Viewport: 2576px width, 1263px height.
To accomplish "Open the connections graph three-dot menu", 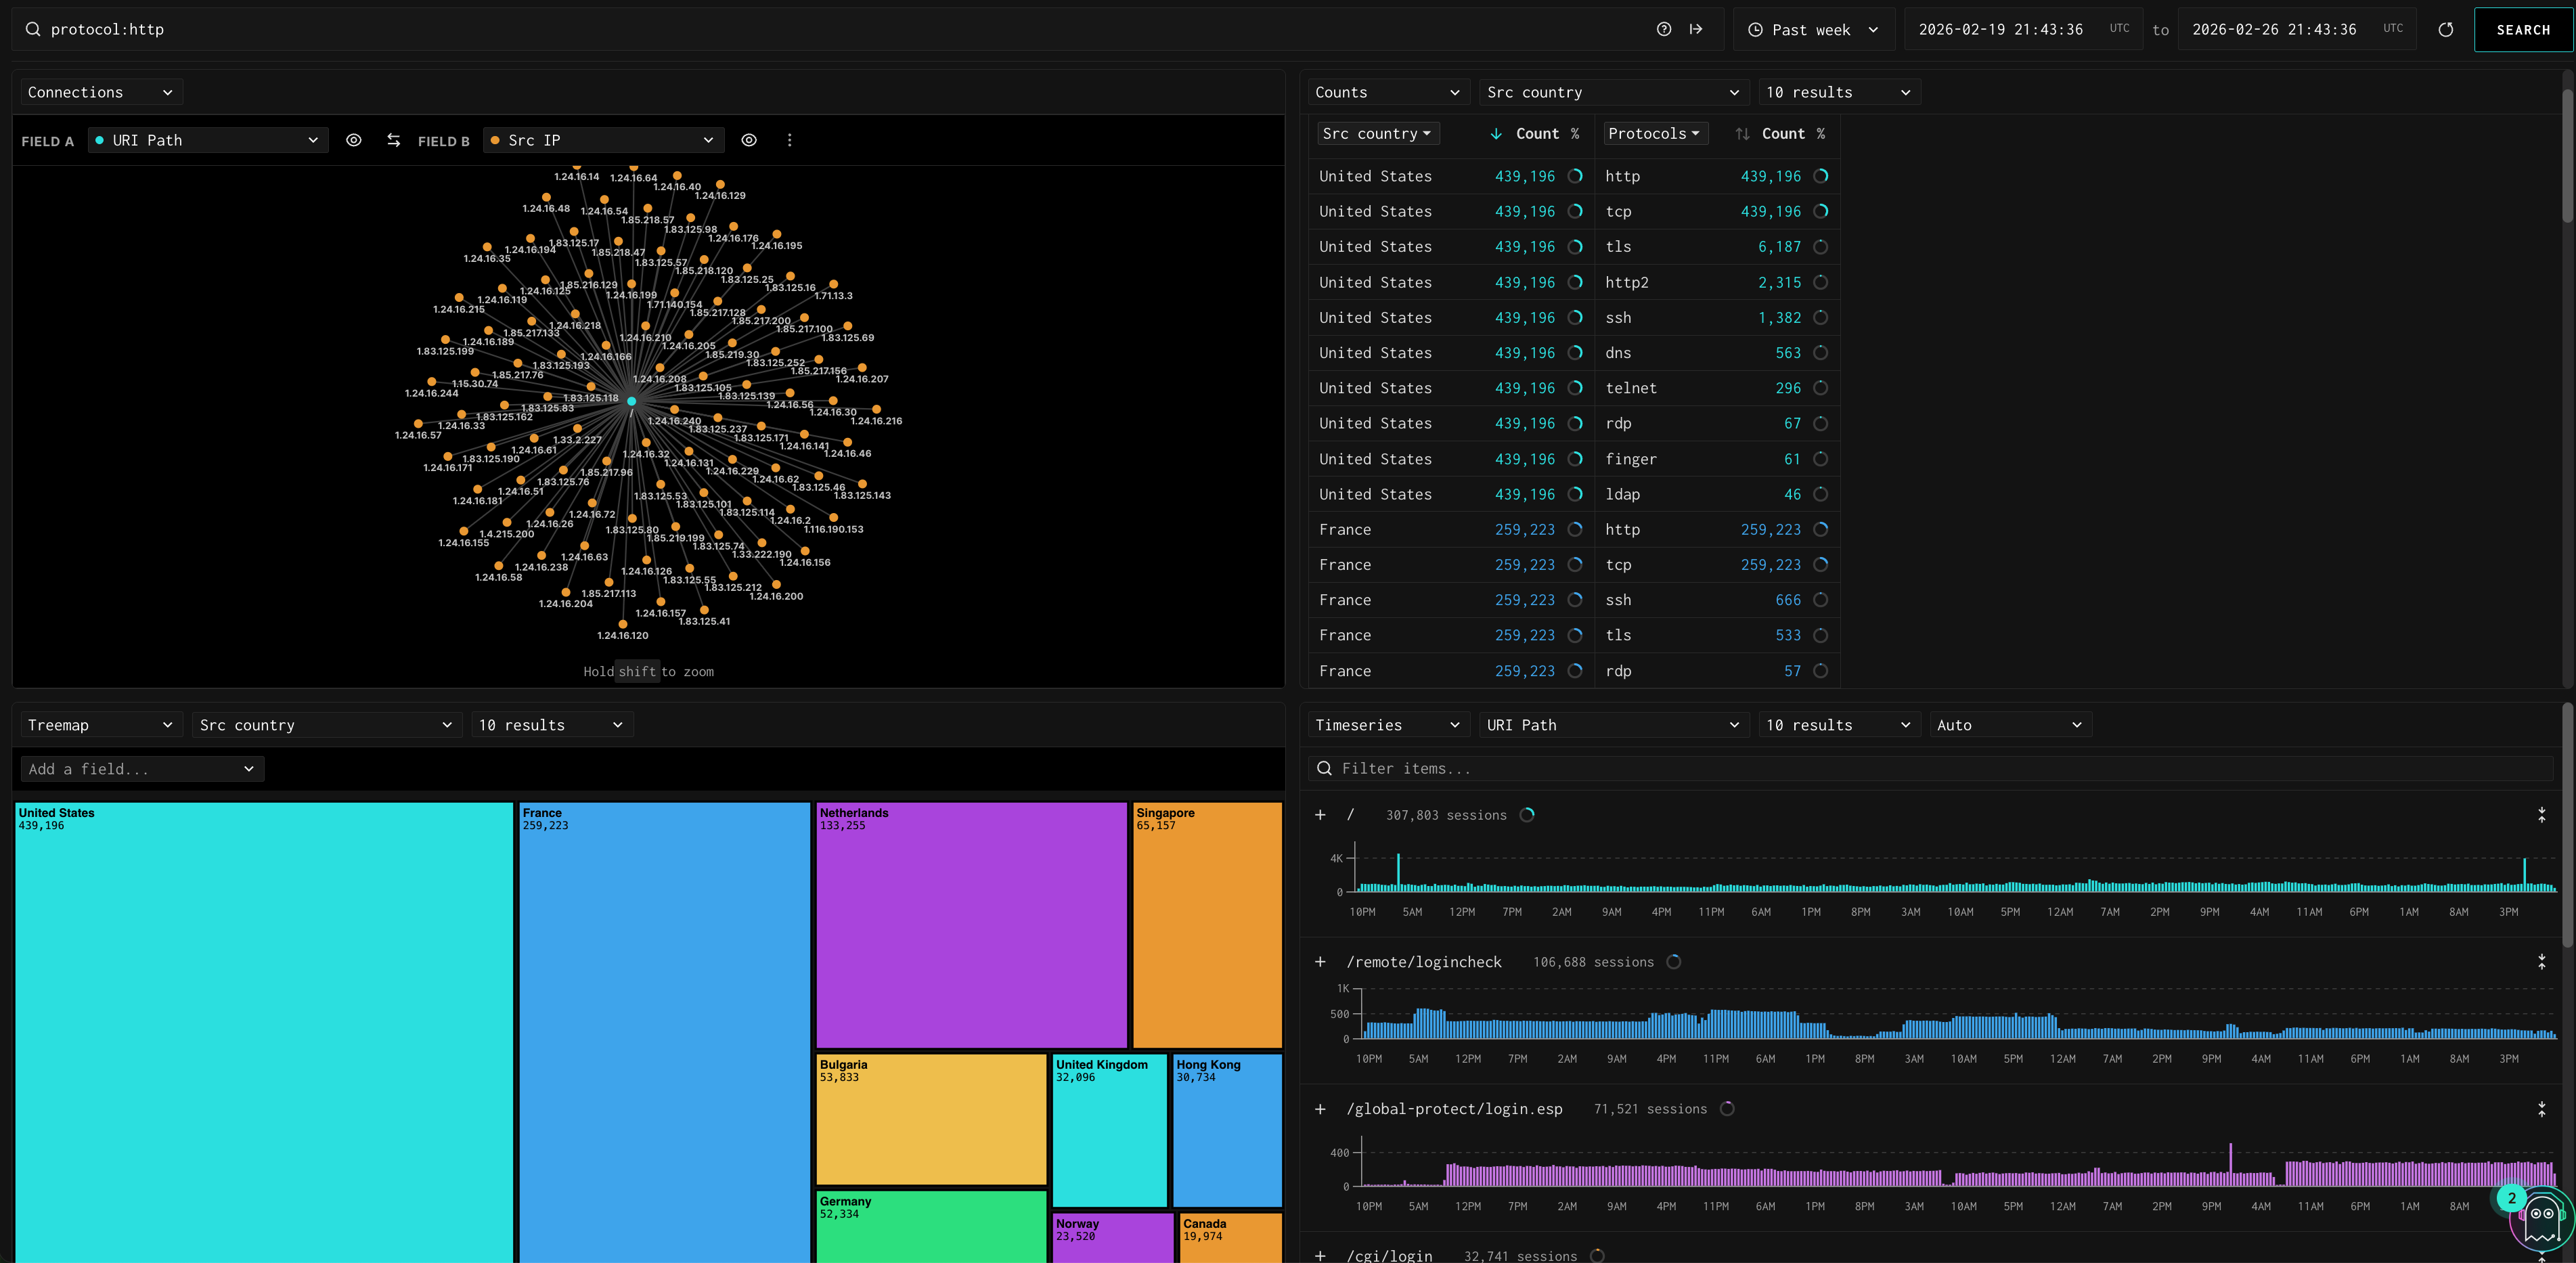I will click(789, 141).
